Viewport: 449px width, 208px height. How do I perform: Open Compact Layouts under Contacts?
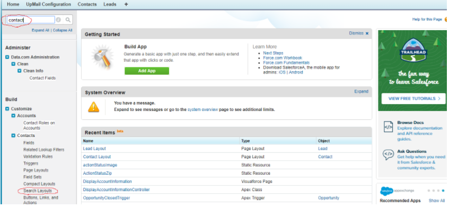(x=39, y=184)
